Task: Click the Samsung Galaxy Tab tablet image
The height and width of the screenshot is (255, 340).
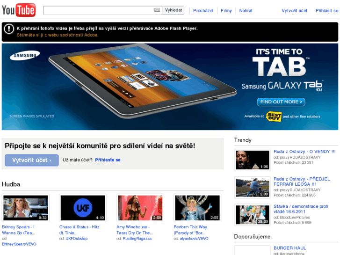Action: coord(142,80)
